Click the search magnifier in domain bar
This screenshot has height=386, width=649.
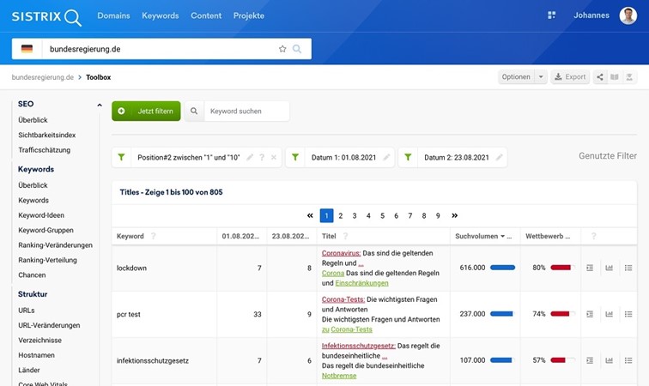click(297, 49)
